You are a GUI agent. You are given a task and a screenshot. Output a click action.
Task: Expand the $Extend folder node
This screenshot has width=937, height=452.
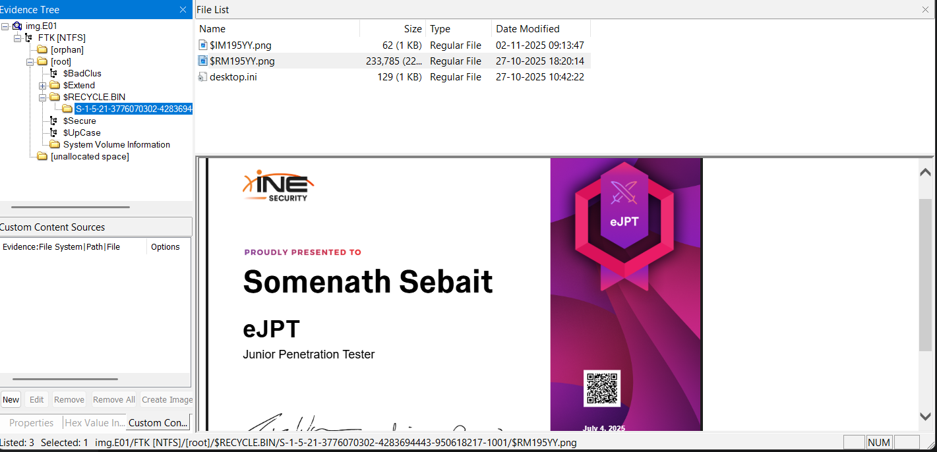42,86
